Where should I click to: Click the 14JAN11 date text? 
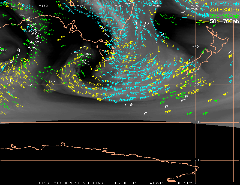pos(155,183)
